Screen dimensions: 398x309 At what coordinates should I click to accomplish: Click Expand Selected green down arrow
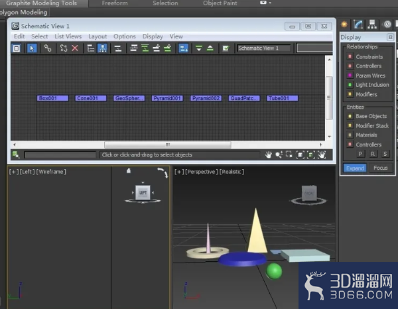pyautogui.click(x=199, y=48)
